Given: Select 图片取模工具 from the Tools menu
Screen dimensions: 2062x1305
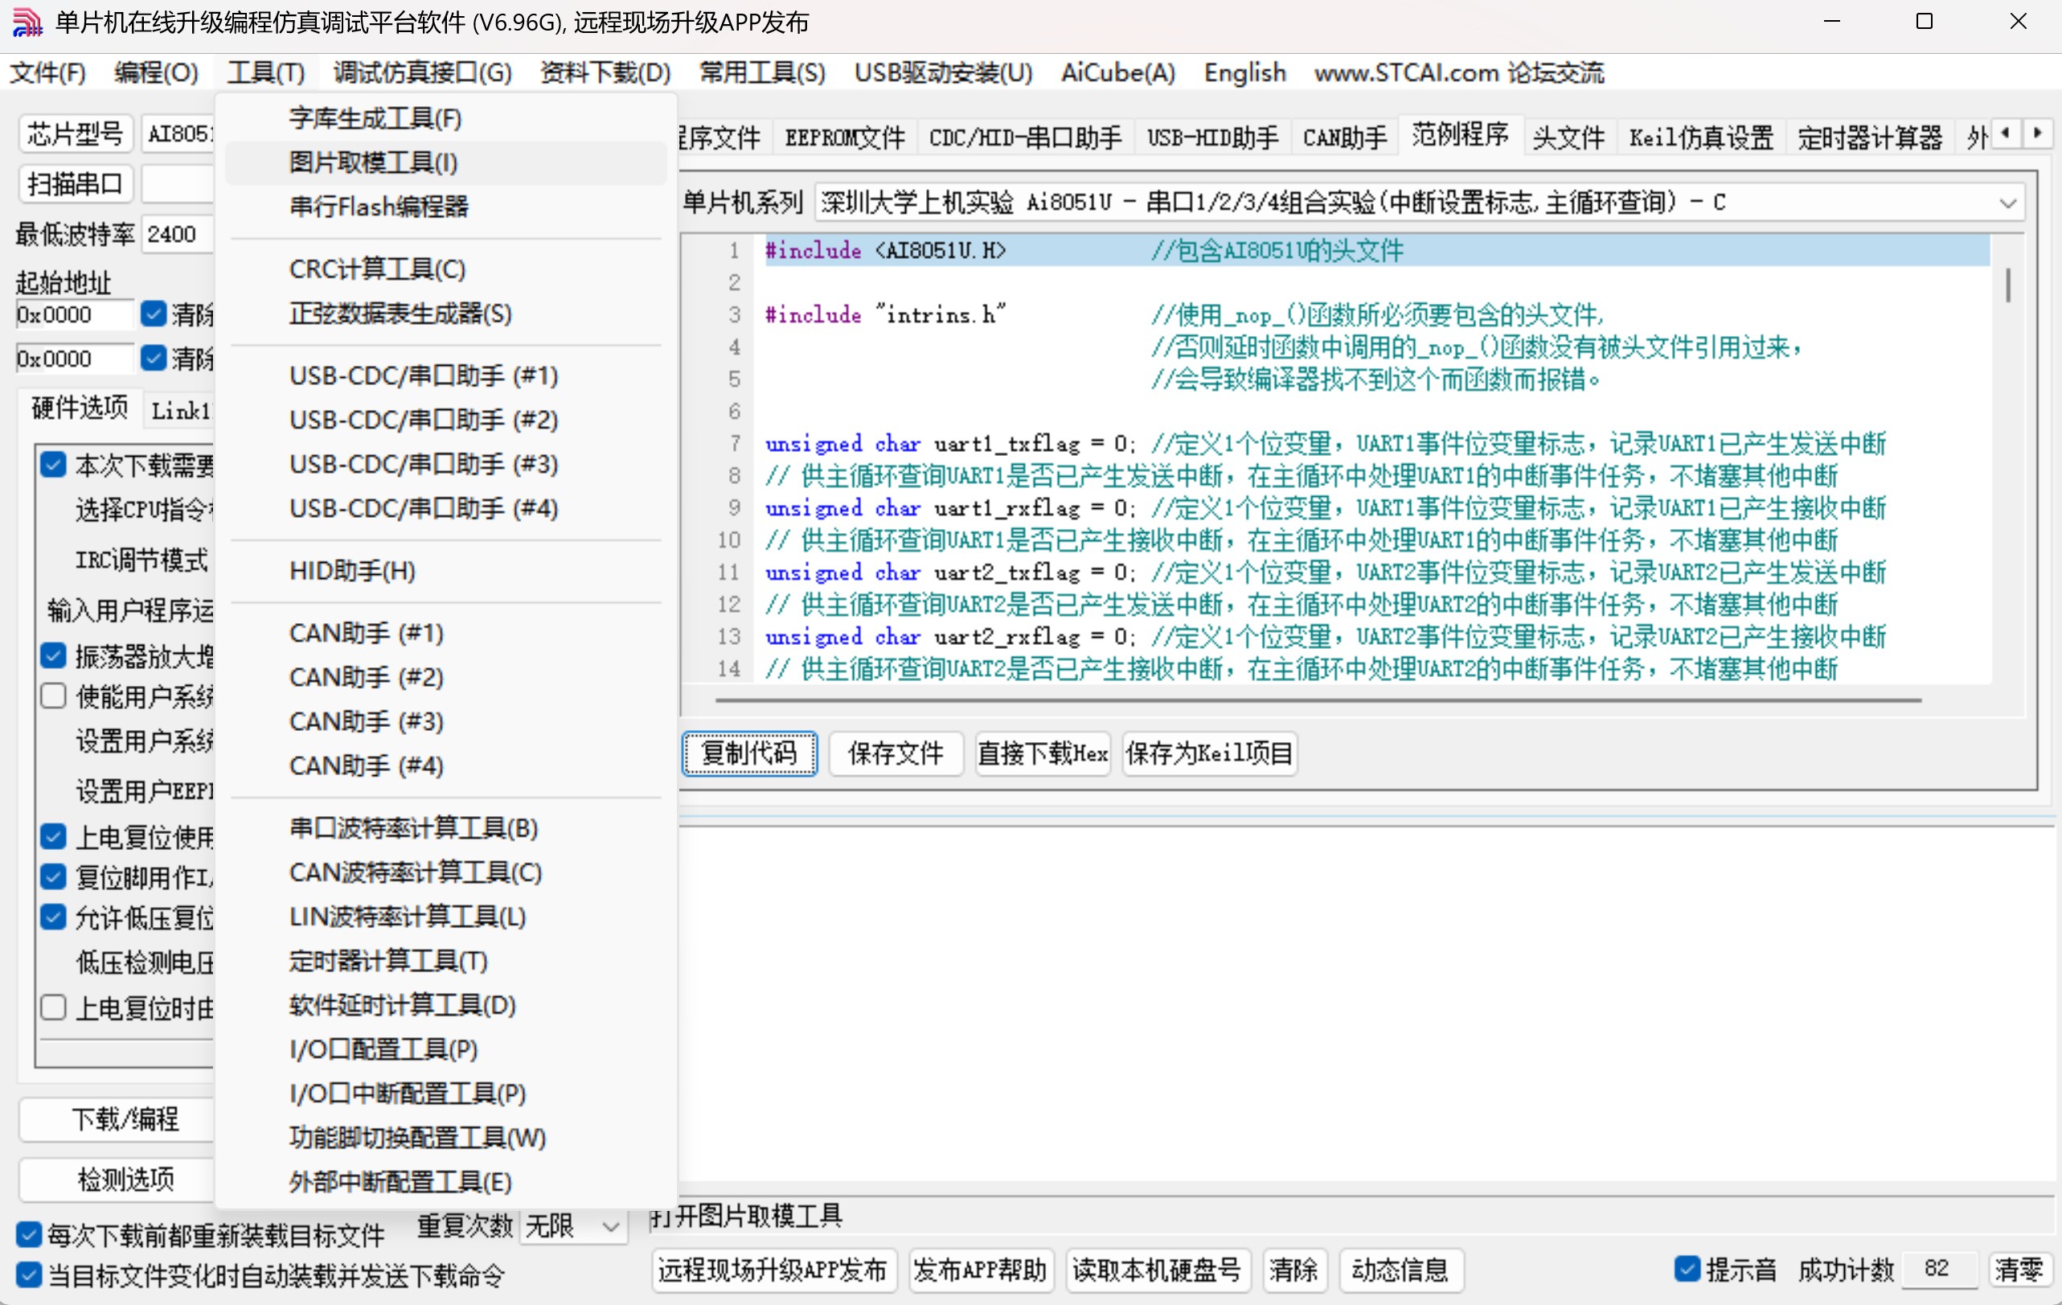Looking at the screenshot, I should pos(372,162).
